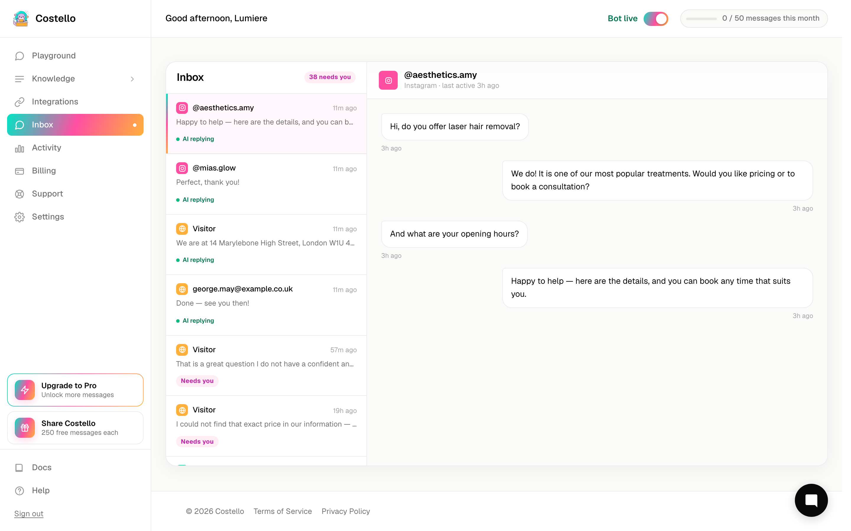This screenshot has width=851, height=531.
Task: Click the message 'And what are your opening hours?'
Action: (x=454, y=234)
